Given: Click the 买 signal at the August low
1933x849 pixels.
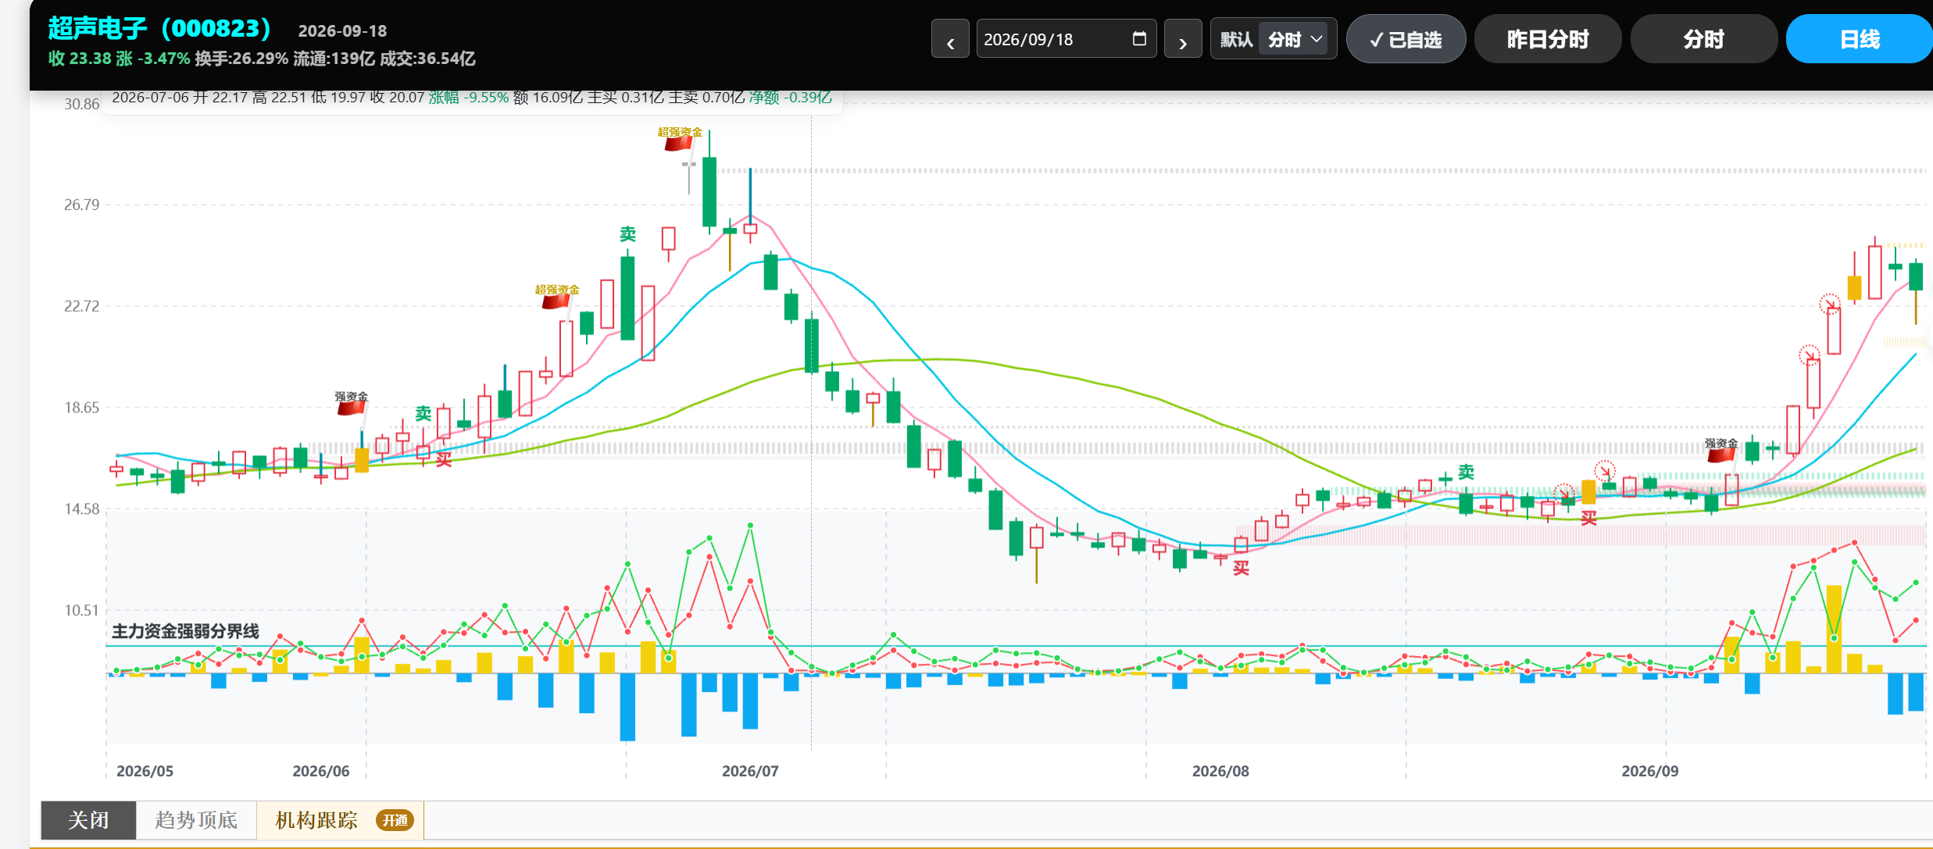Looking at the screenshot, I should click(1241, 569).
